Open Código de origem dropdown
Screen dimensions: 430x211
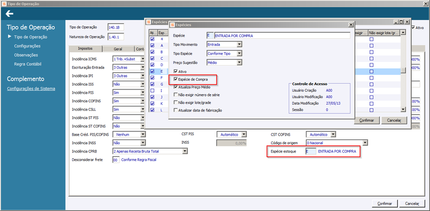(x=365, y=143)
